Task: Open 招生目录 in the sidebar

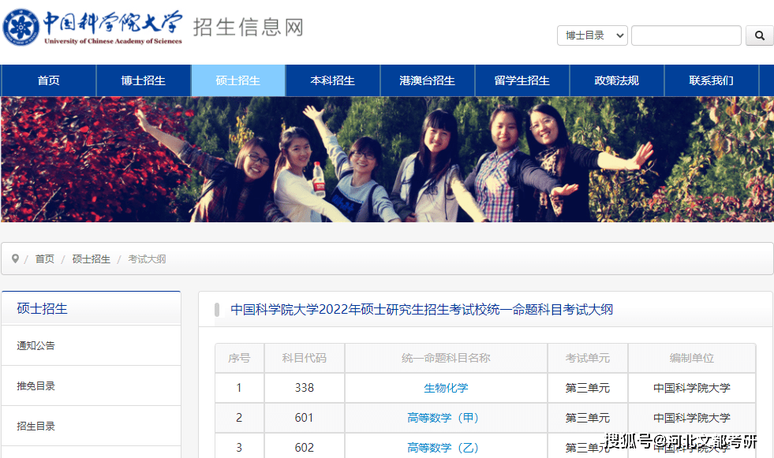Action: [x=36, y=426]
